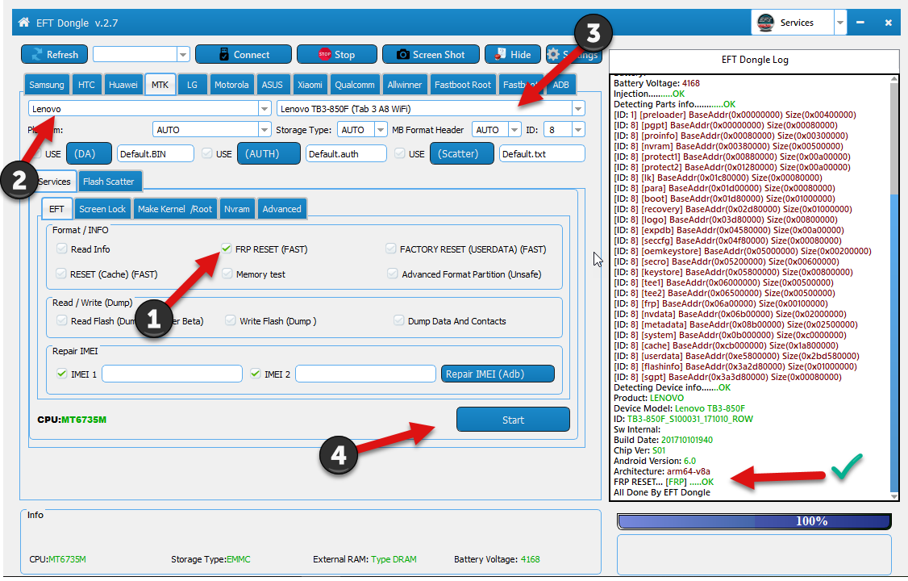This screenshot has width=908, height=581.
Task: Switch to the LG tab
Action: [x=192, y=85]
